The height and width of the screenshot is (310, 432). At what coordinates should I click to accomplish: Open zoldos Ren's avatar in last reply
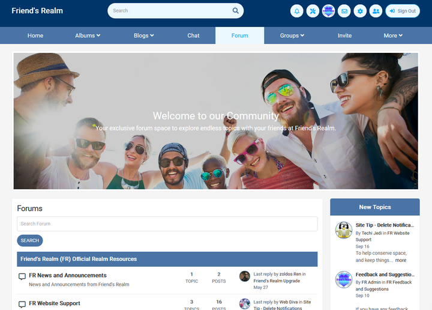245,276
